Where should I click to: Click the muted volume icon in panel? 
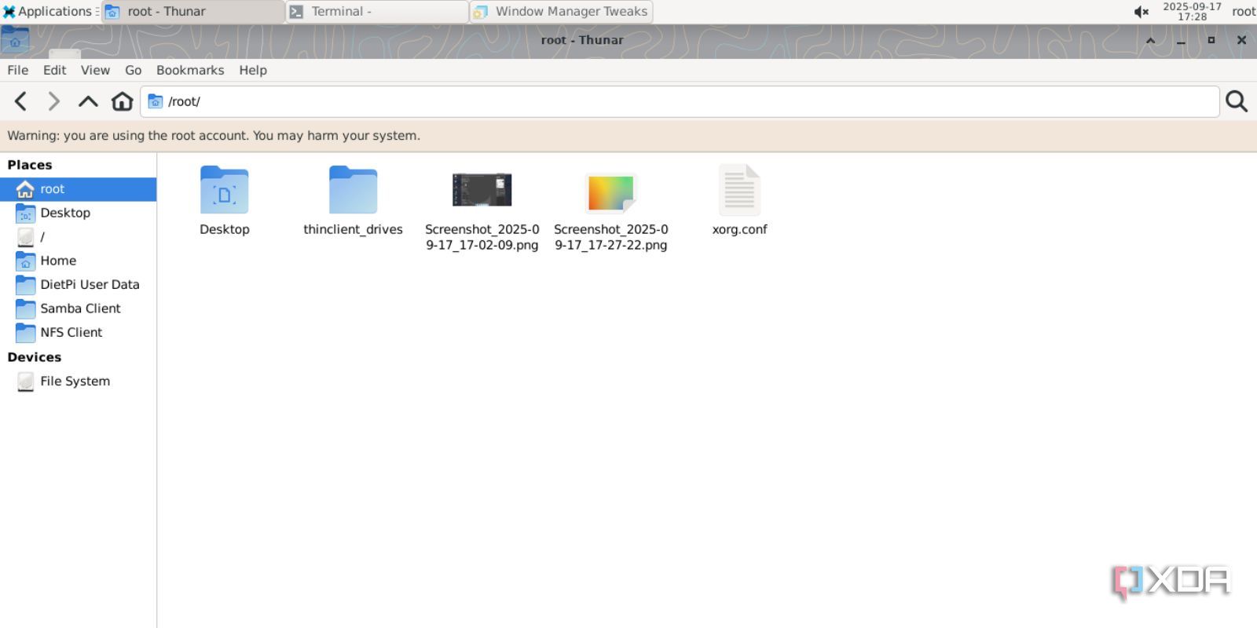1142,11
